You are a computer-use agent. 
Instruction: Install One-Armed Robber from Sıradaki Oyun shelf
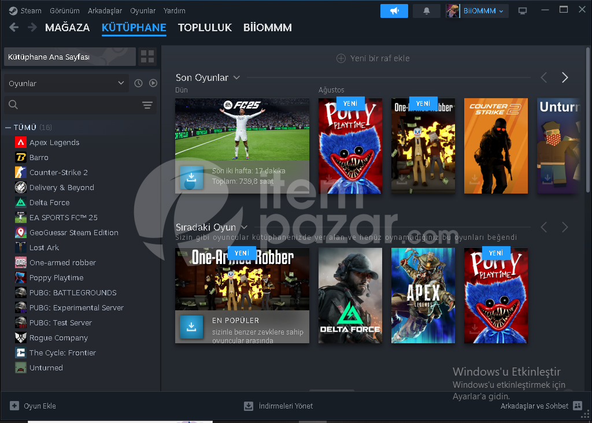191,326
